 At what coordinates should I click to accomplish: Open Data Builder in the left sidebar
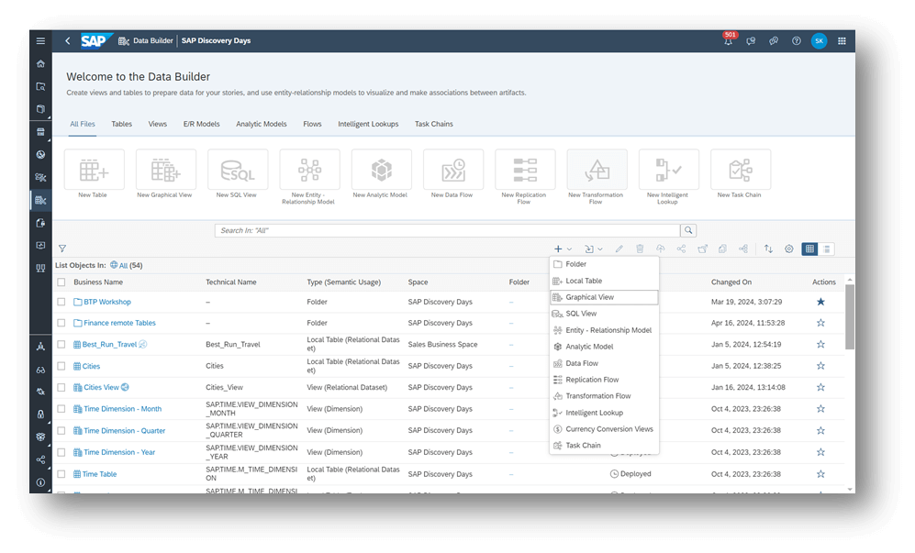(40, 200)
